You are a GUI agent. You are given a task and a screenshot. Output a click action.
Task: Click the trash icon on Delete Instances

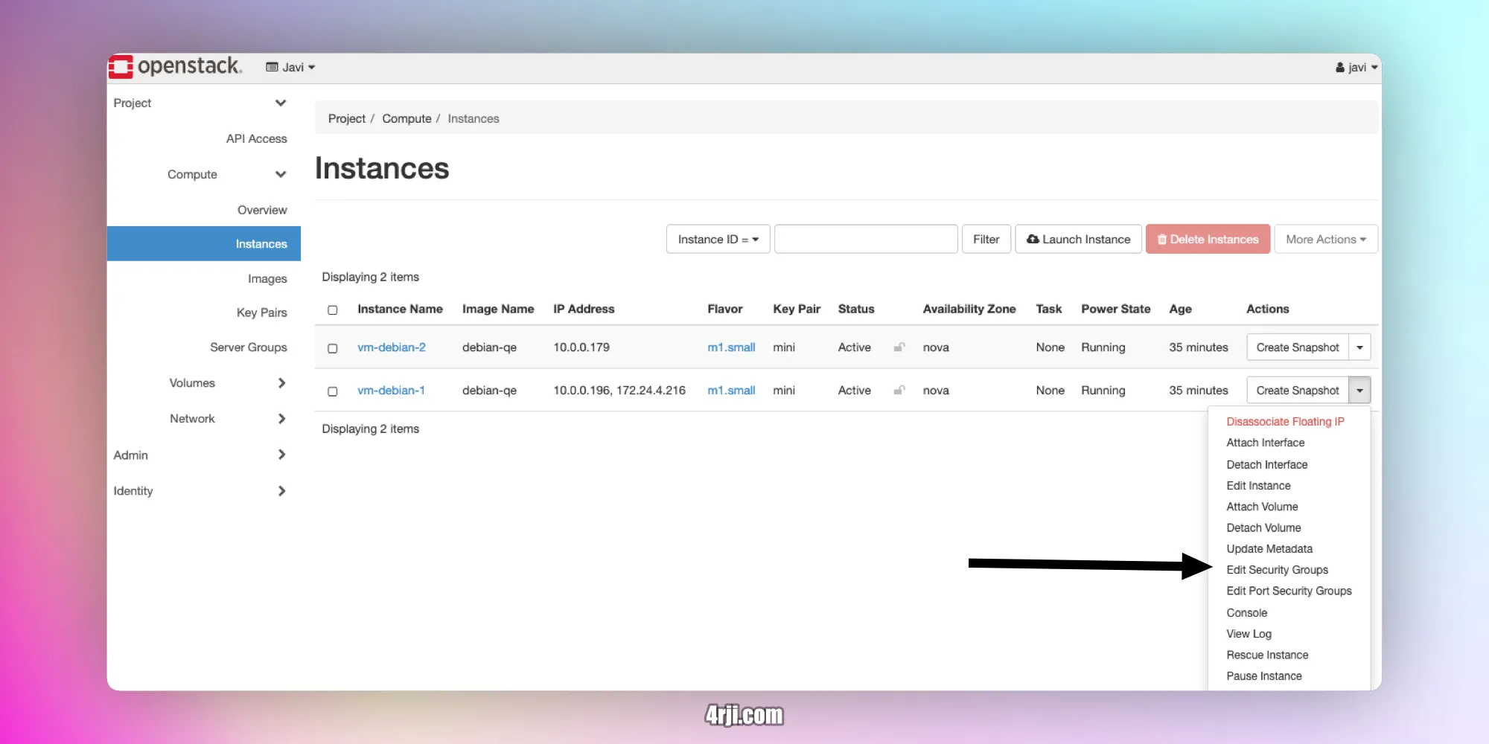click(x=1163, y=239)
